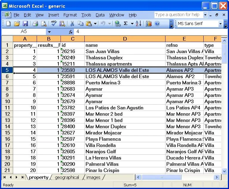Sort ascending with the A-Z icon
Viewport: 229px width, 189px height.
138,24
